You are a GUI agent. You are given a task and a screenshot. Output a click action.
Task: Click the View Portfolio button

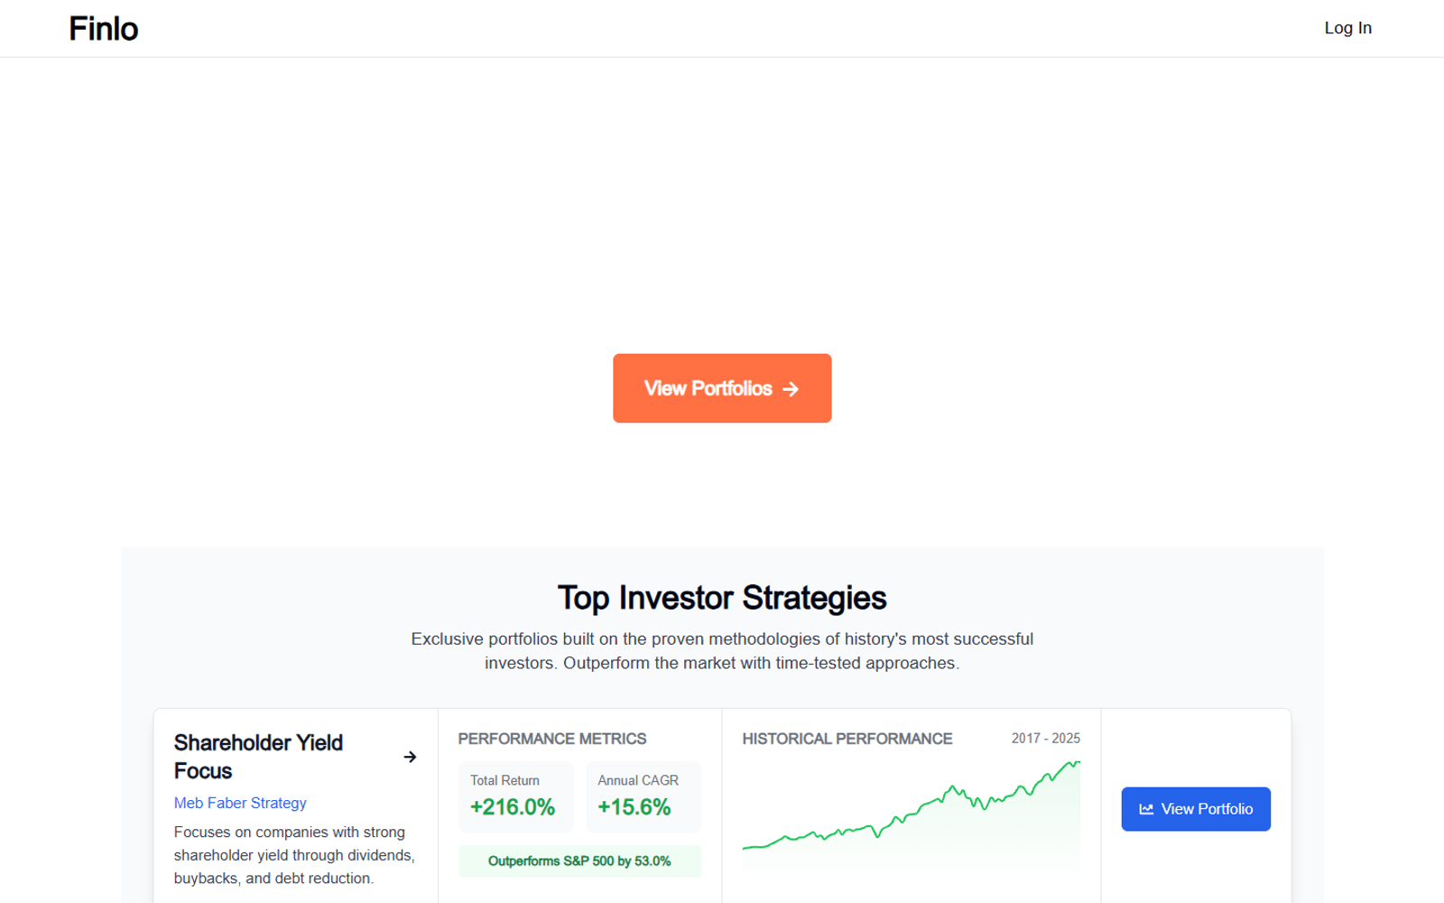pos(1195,809)
